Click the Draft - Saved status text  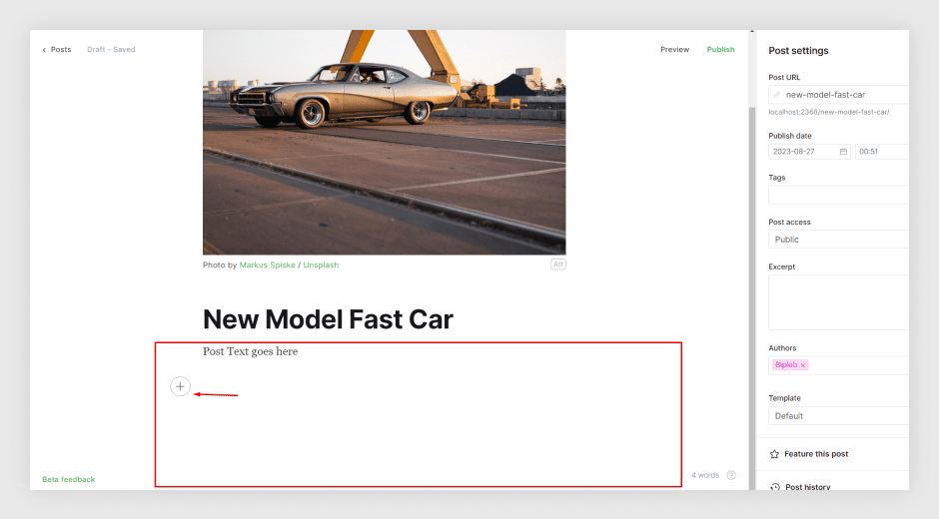(111, 50)
